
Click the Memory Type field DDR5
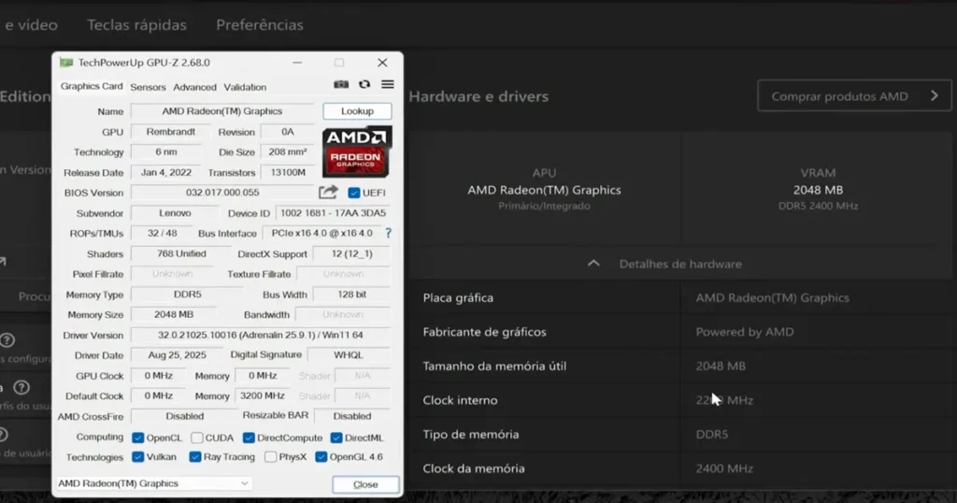click(x=187, y=295)
